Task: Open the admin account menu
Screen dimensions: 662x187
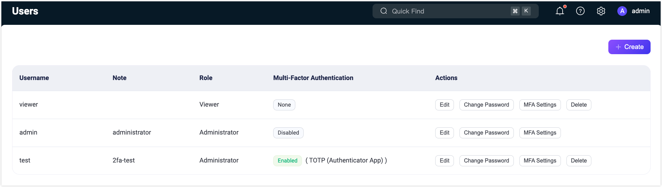Action: (640, 11)
